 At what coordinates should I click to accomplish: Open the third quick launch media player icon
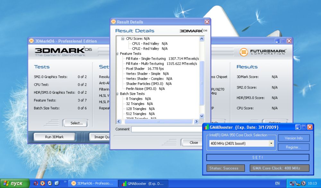50,183
